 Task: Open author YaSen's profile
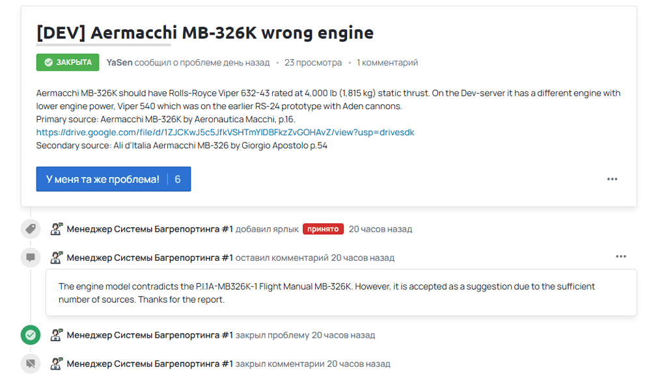click(119, 62)
